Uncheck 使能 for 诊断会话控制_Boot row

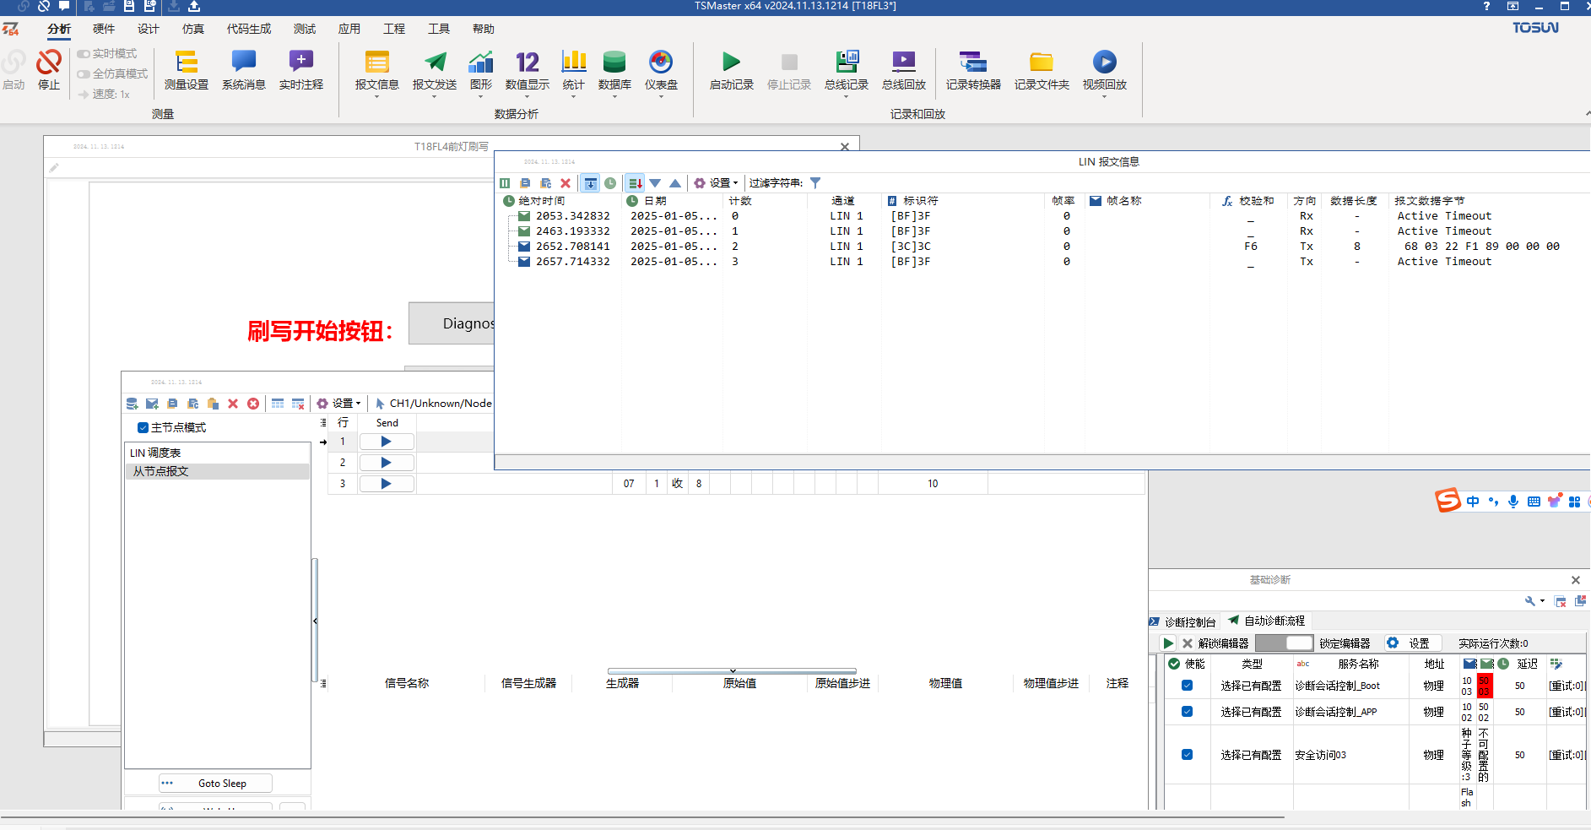pyautogui.click(x=1187, y=686)
